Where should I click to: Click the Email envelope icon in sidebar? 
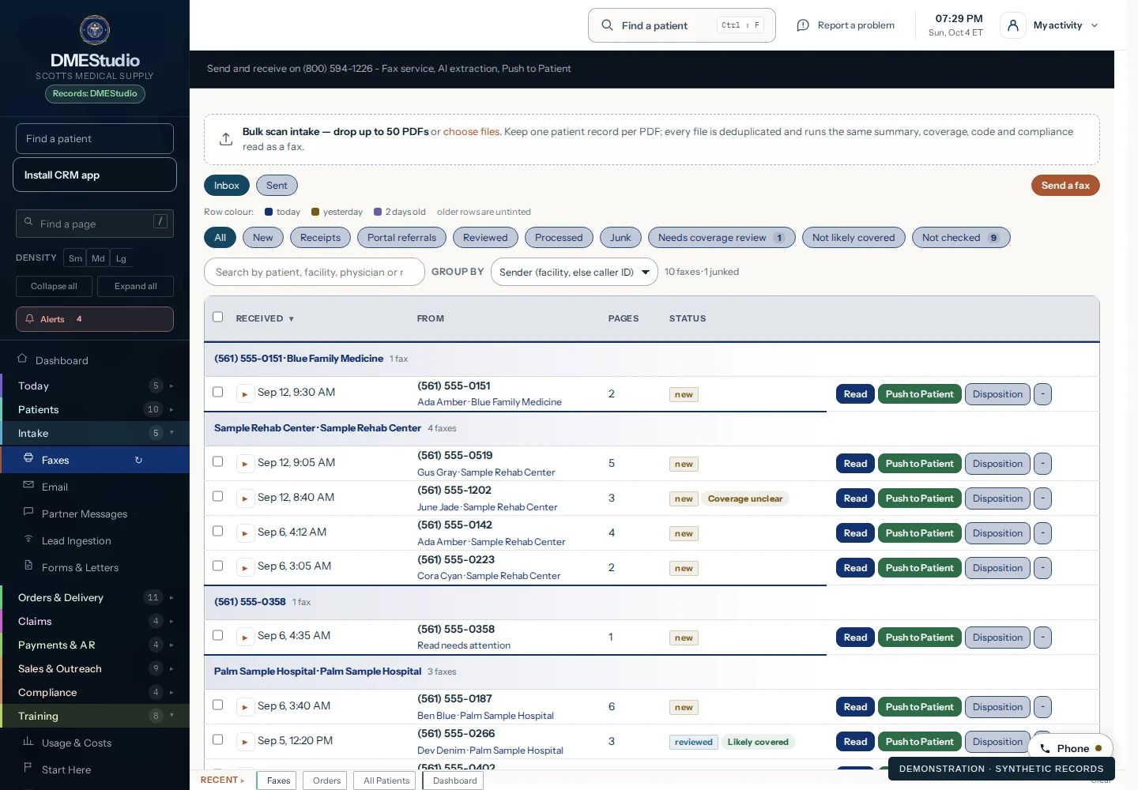pyautogui.click(x=28, y=485)
